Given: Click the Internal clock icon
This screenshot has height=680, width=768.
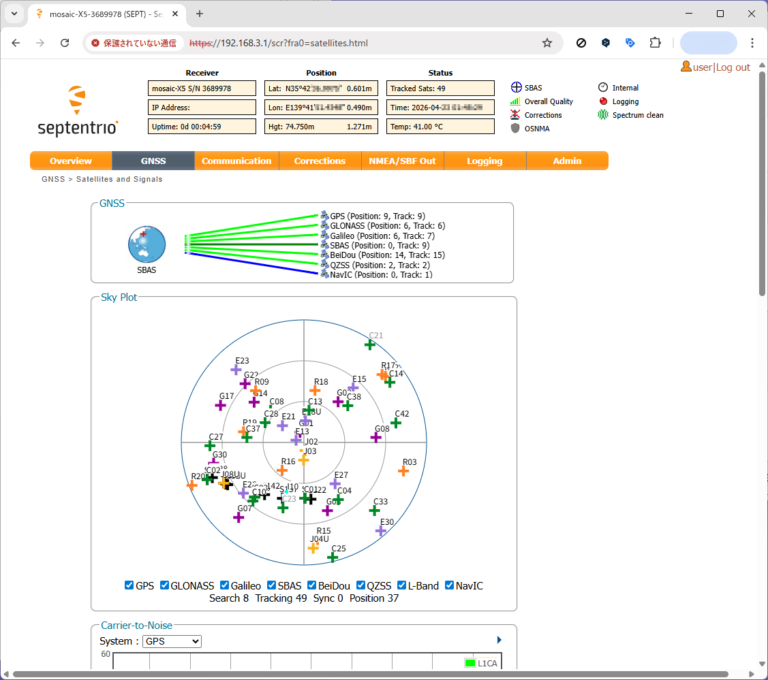Looking at the screenshot, I should pyautogui.click(x=603, y=88).
